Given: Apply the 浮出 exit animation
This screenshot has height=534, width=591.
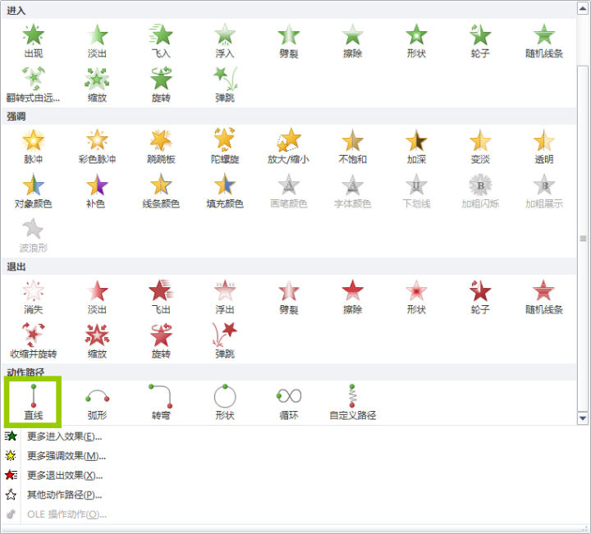Looking at the screenshot, I should [x=225, y=297].
